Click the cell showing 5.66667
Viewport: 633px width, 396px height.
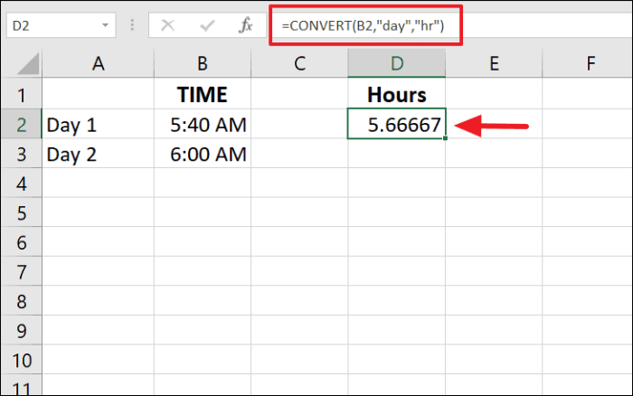pos(397,124)
